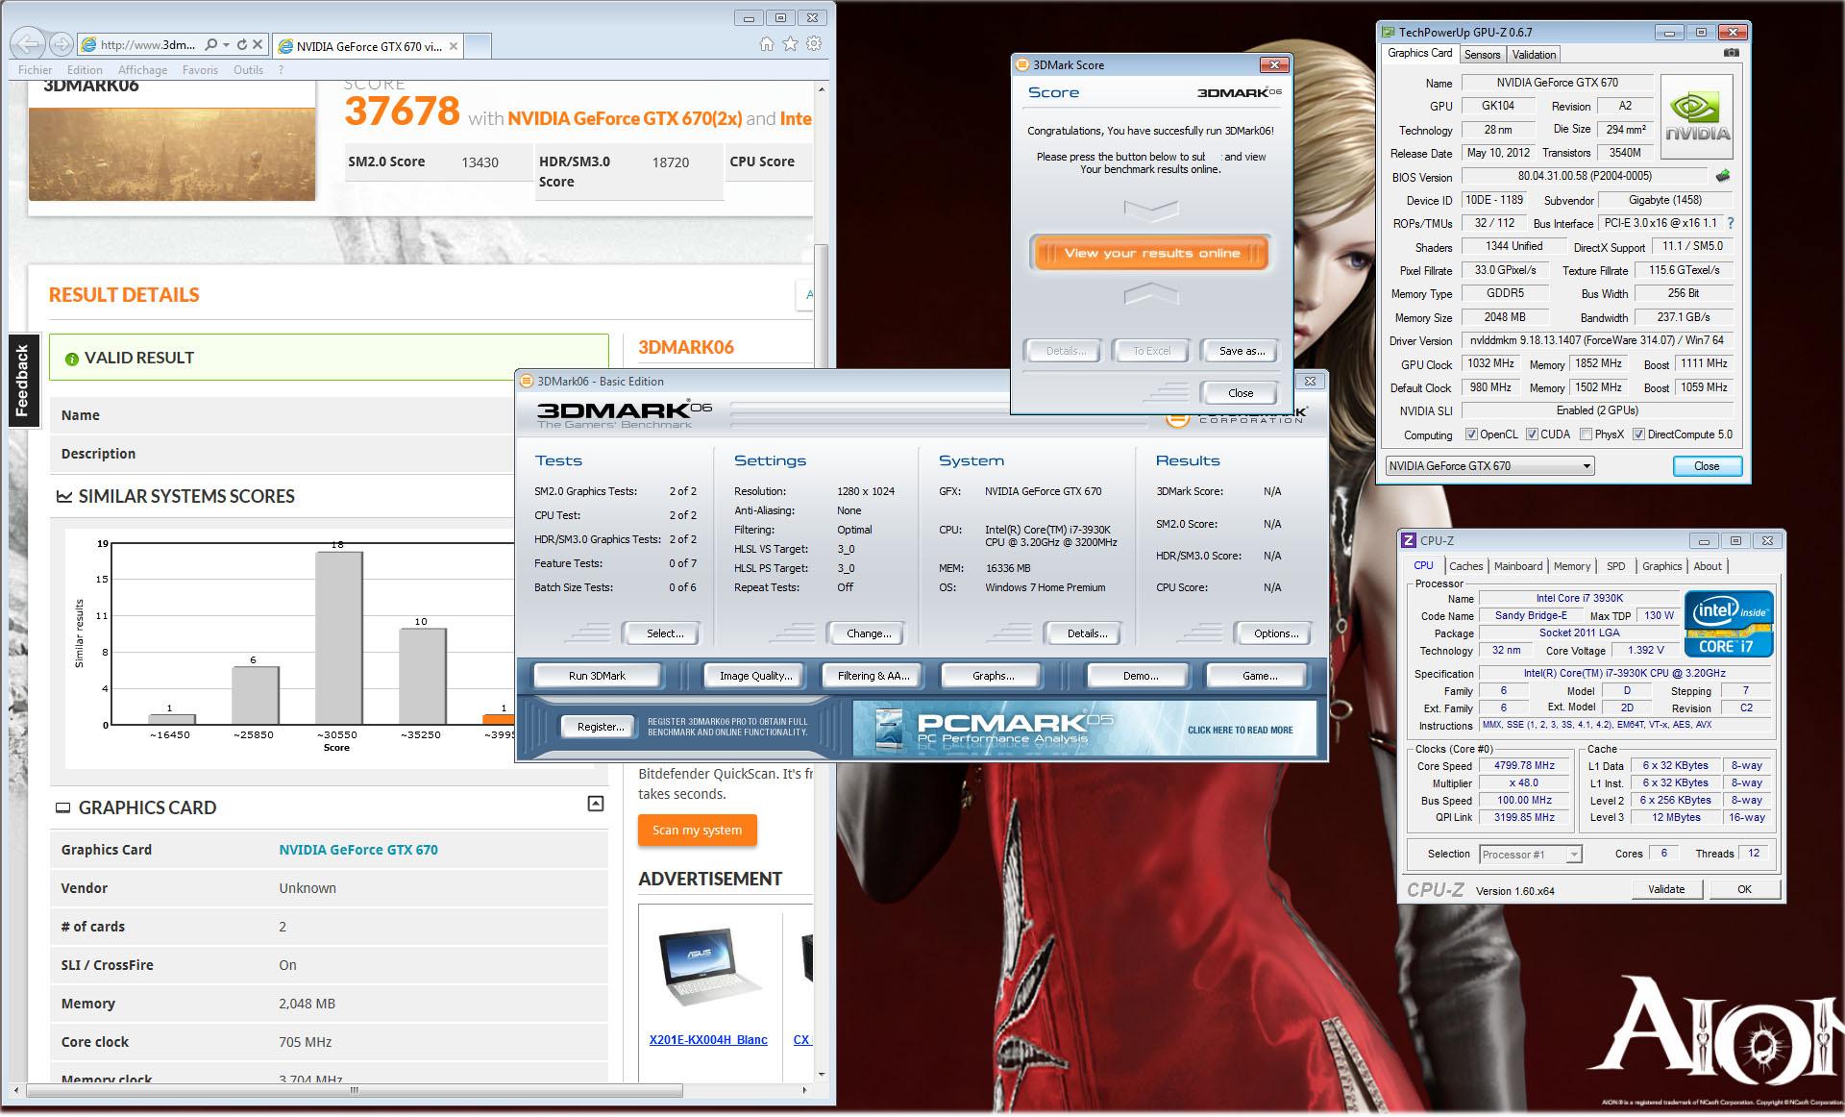Click the Run 3DMark button
Image resolution: width=1845 pixels, height=1117 pixels.
[597, 676]
